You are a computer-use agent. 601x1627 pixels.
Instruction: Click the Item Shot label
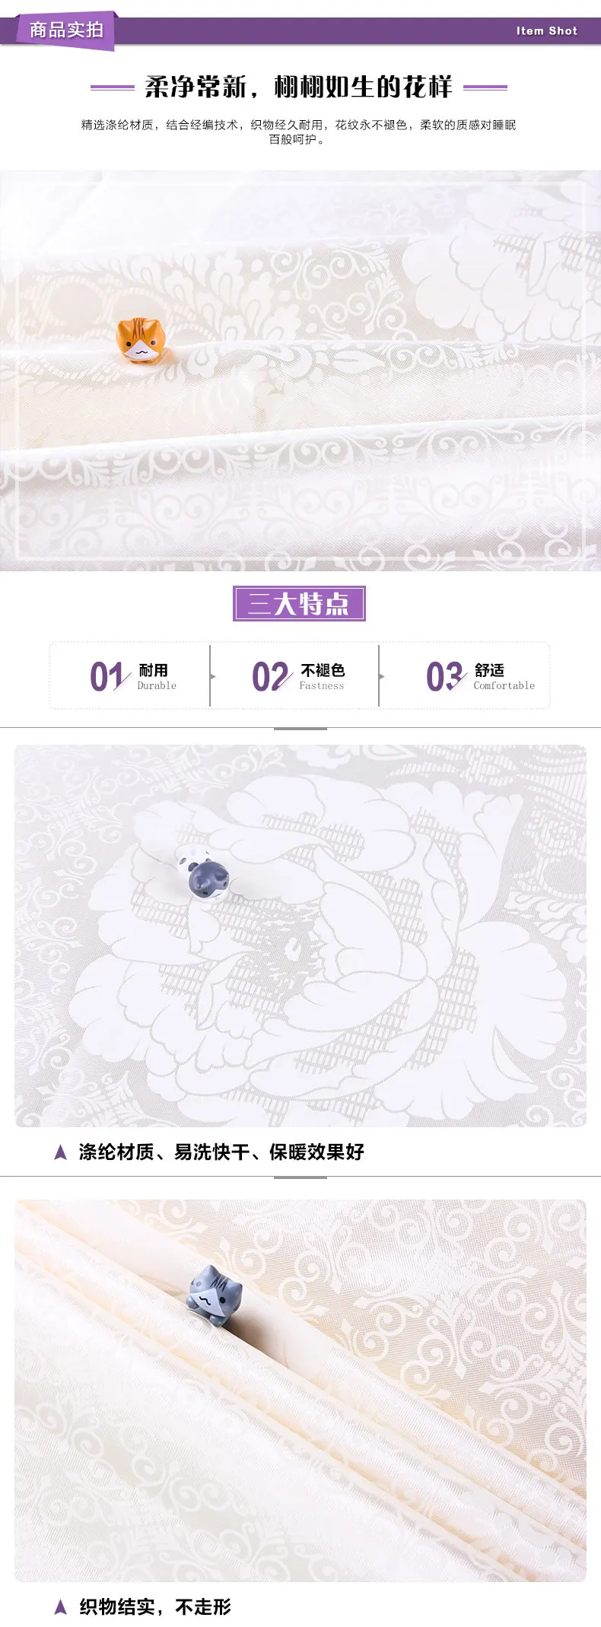click(x=547, y=31)
